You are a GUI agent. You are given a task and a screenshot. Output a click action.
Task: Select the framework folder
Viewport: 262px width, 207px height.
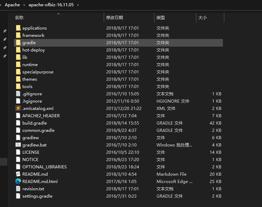pyautogui.click(x=33, y=35)
